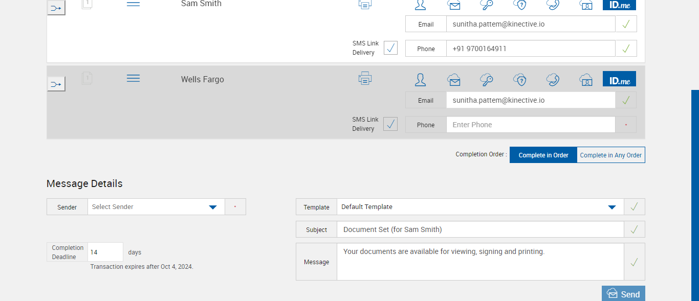Select Complete in Any Order option
Image resolution: width=699 pixels, height=301 pixels.
[x=610, y=155]
